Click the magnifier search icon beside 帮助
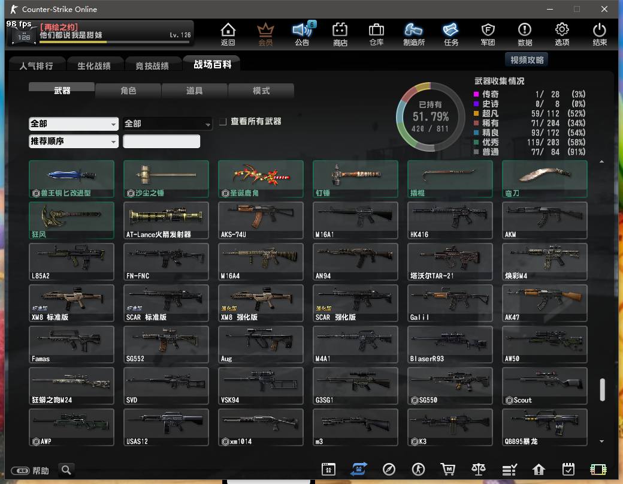This screenshot has width=623, height=484. (66, 470)
